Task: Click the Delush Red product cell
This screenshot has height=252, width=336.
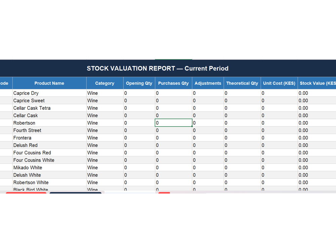Action: 49,145
